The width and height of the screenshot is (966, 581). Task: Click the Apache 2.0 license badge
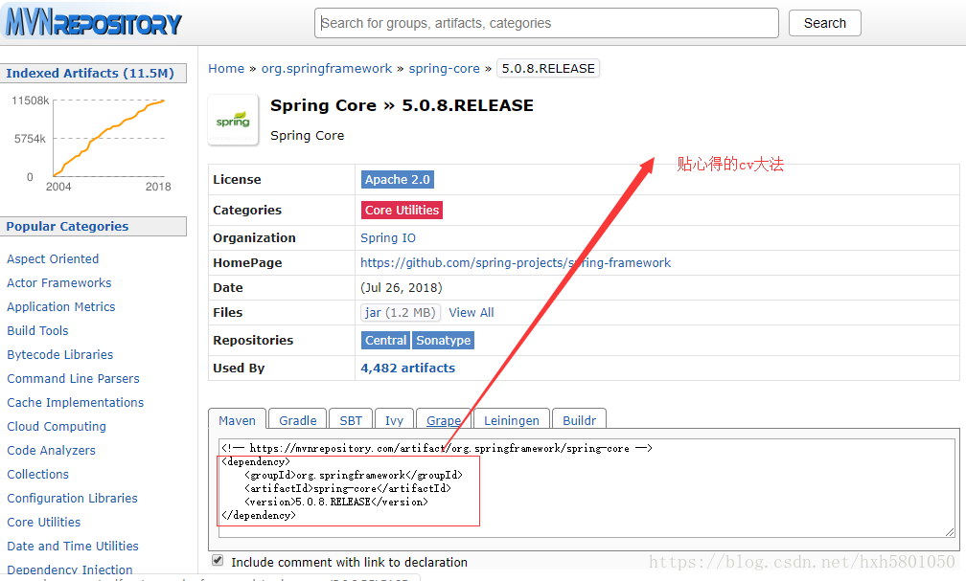(x=398, y=180)
